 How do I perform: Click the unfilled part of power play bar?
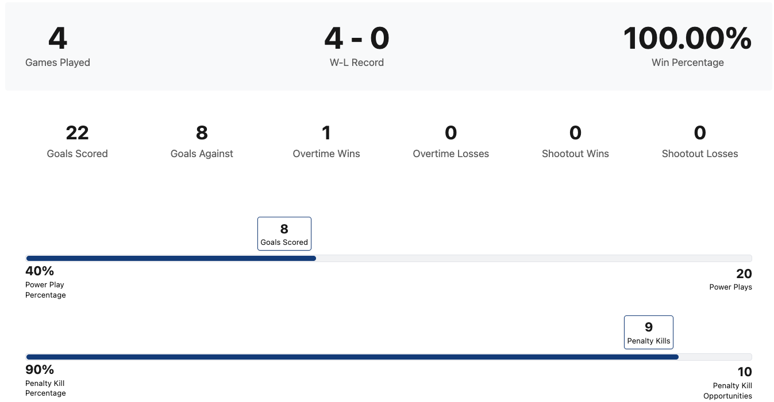tap(533, 259)
